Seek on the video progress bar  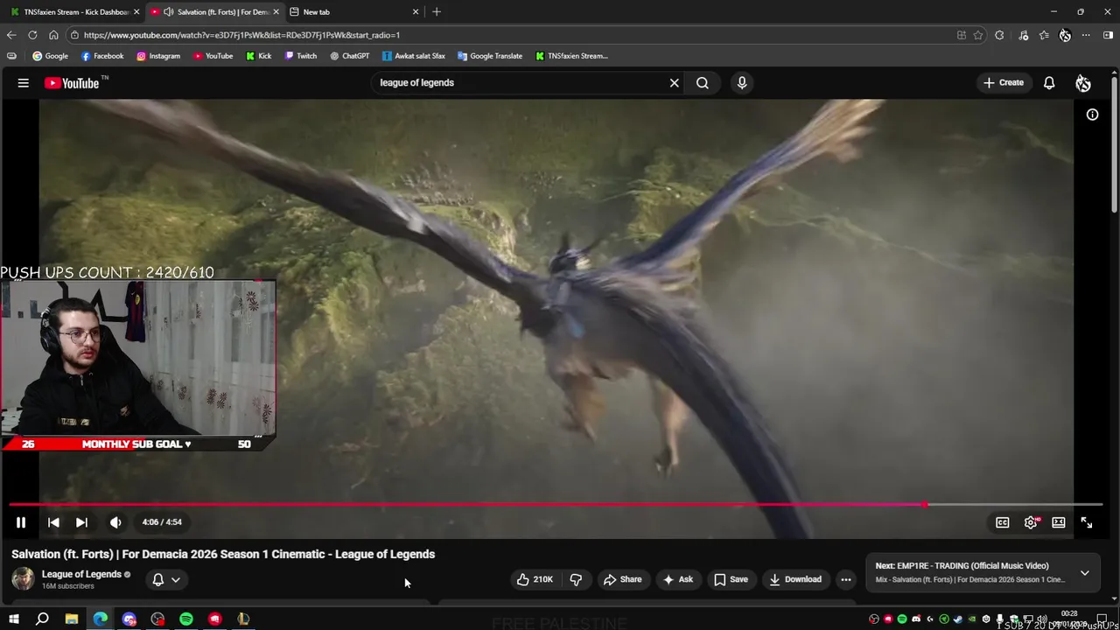coord(556,505)
